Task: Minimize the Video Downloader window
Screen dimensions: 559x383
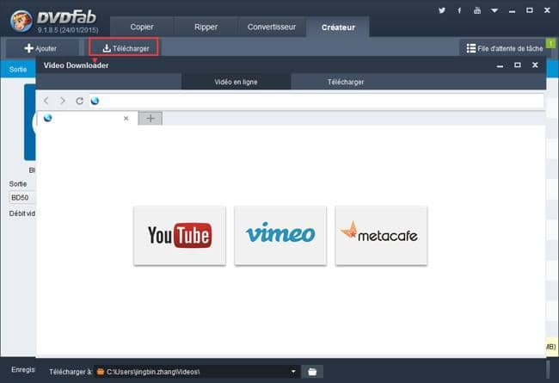Action: pos(500,65)
